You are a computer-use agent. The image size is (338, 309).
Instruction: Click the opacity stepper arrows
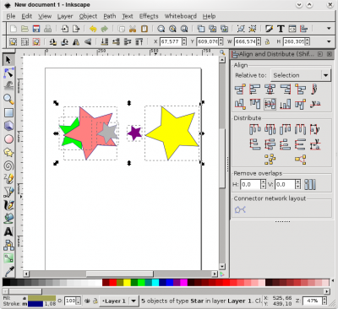click(79, 301)
